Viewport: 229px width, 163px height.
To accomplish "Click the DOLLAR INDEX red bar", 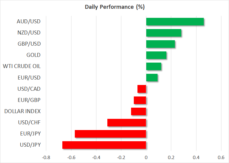I will click(139, 111).
